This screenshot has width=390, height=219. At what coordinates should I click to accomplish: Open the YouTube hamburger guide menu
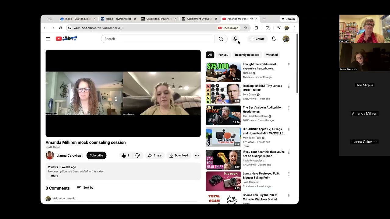click(48, 39)
